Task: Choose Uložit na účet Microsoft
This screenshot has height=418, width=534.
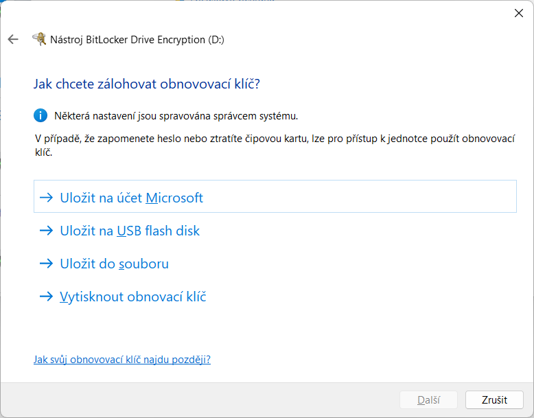Action: pos(275,196)
